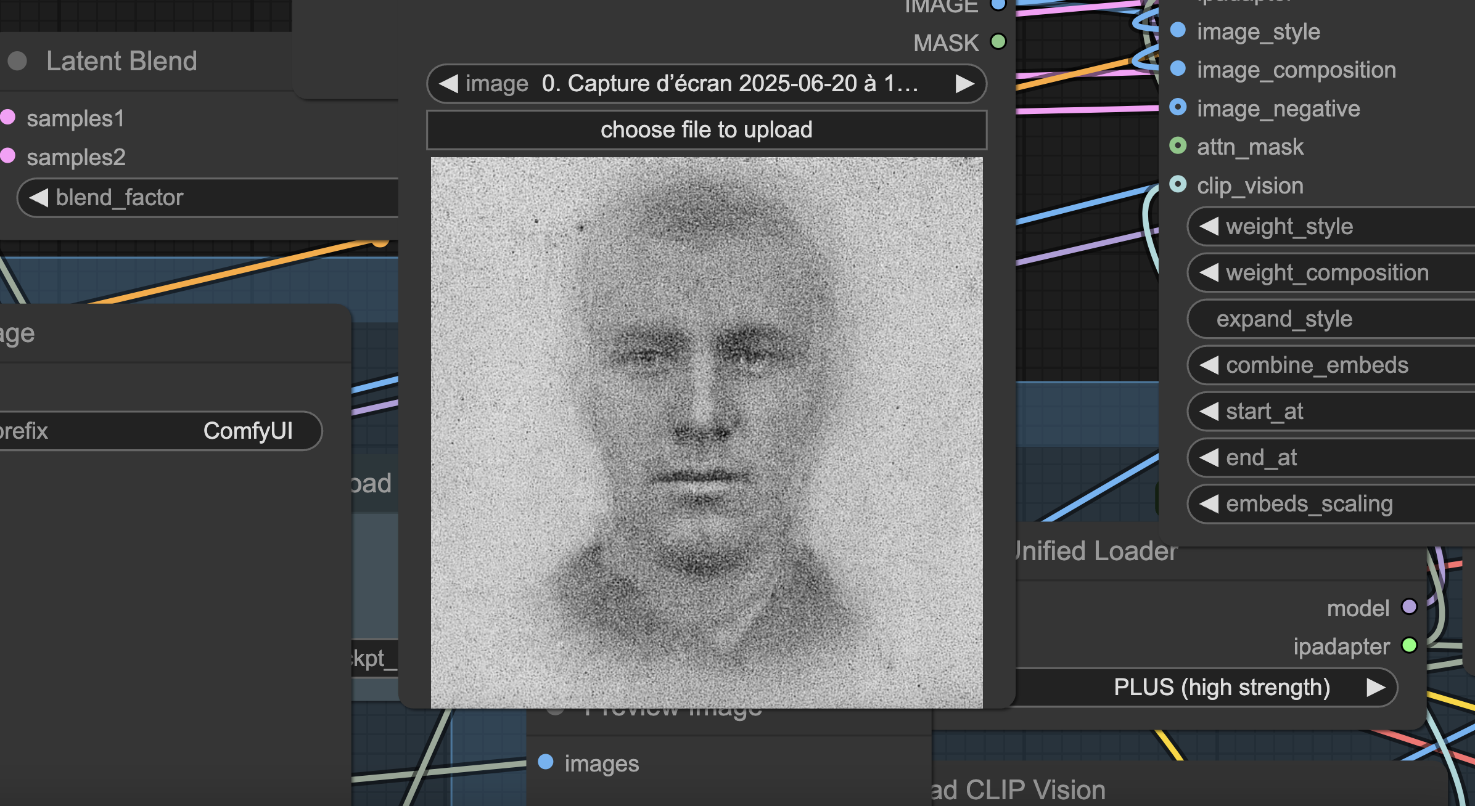Image resolution: width=1475 pixels, height=806 pixels.
Task: Open the weight_style left arrow selector
Action: (x=1209, y=226)
